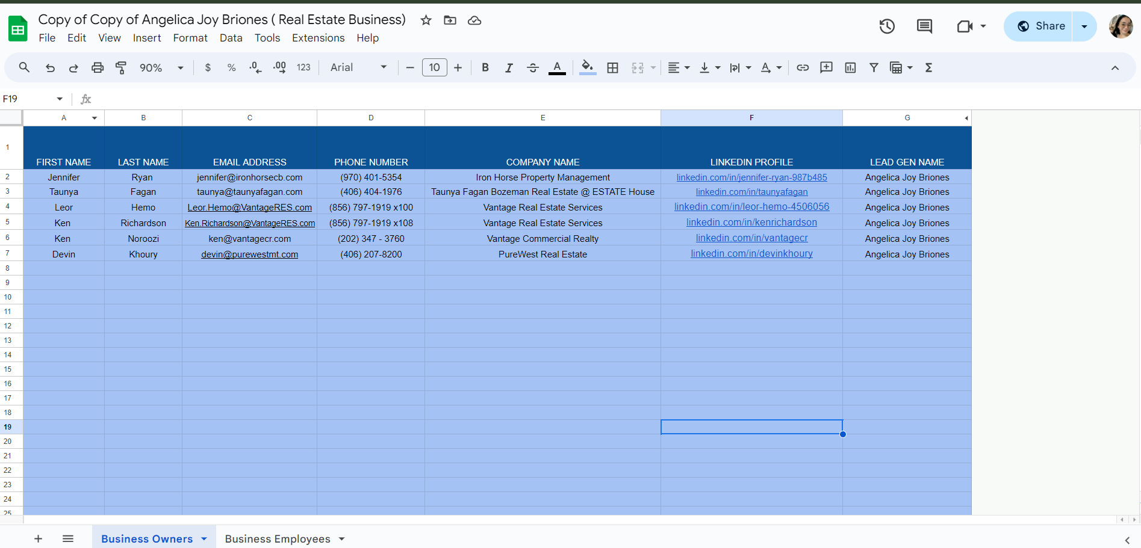Create a filter funnel icon
Screen dimensions: 1141x548
pyautogui.click(x=874, y=67)
